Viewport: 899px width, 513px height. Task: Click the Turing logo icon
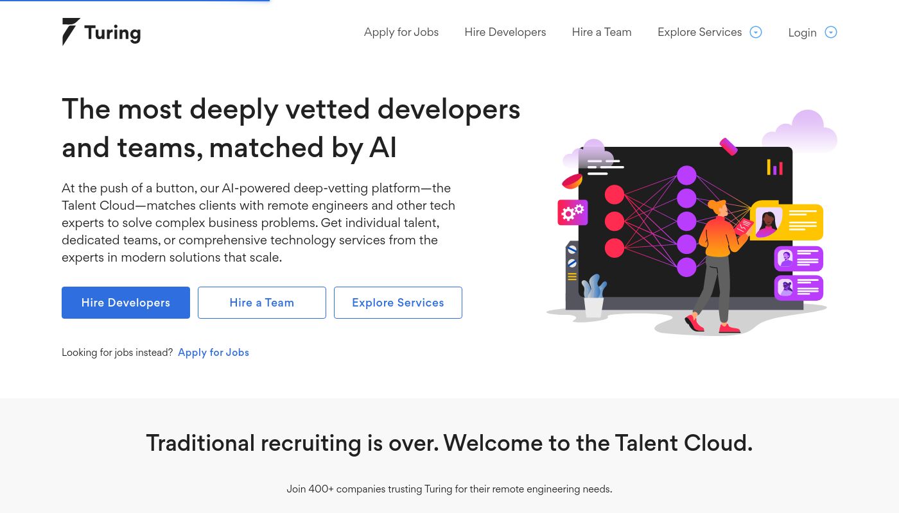(71, 31)
